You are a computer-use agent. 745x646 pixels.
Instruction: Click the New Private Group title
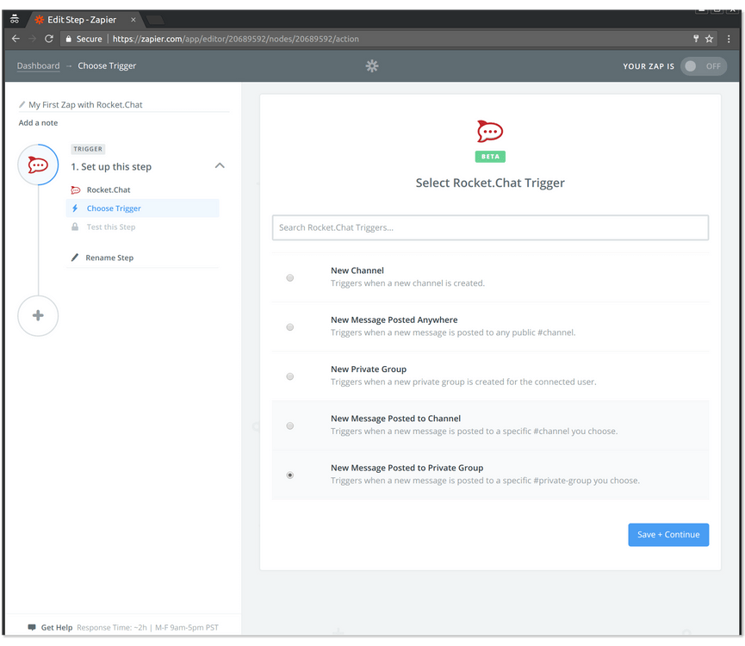pyautogui.click(x=369, y=370)
